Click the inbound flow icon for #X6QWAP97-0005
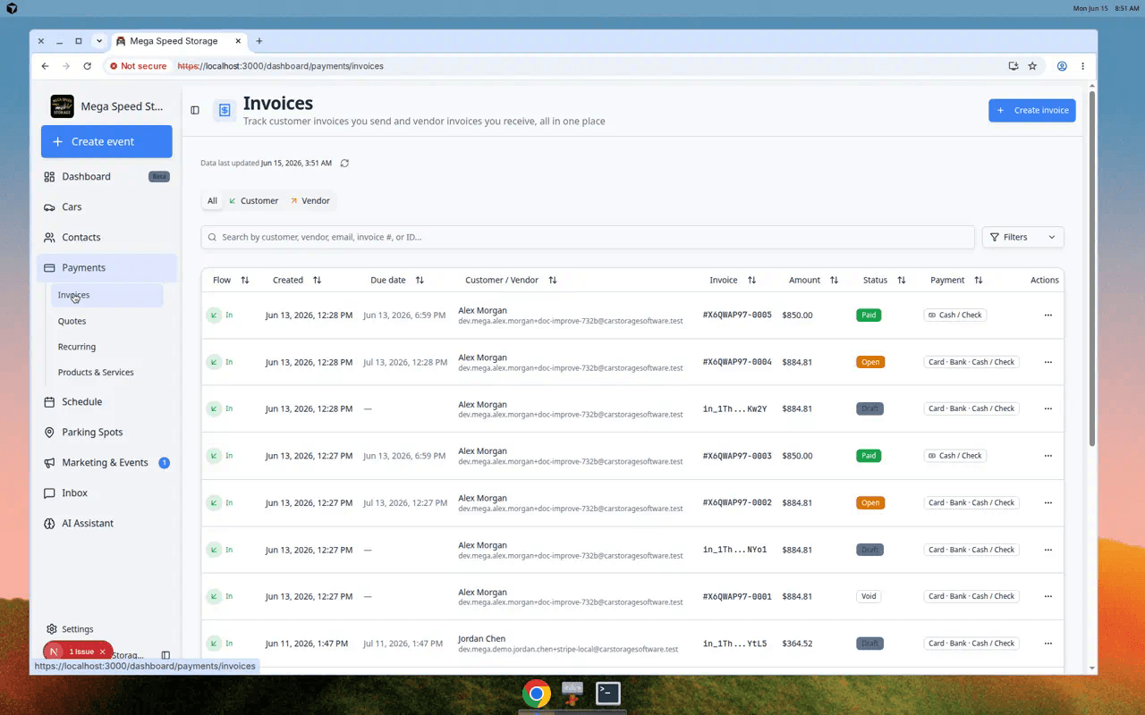The image size is (1145, 715). pos(214,315)
